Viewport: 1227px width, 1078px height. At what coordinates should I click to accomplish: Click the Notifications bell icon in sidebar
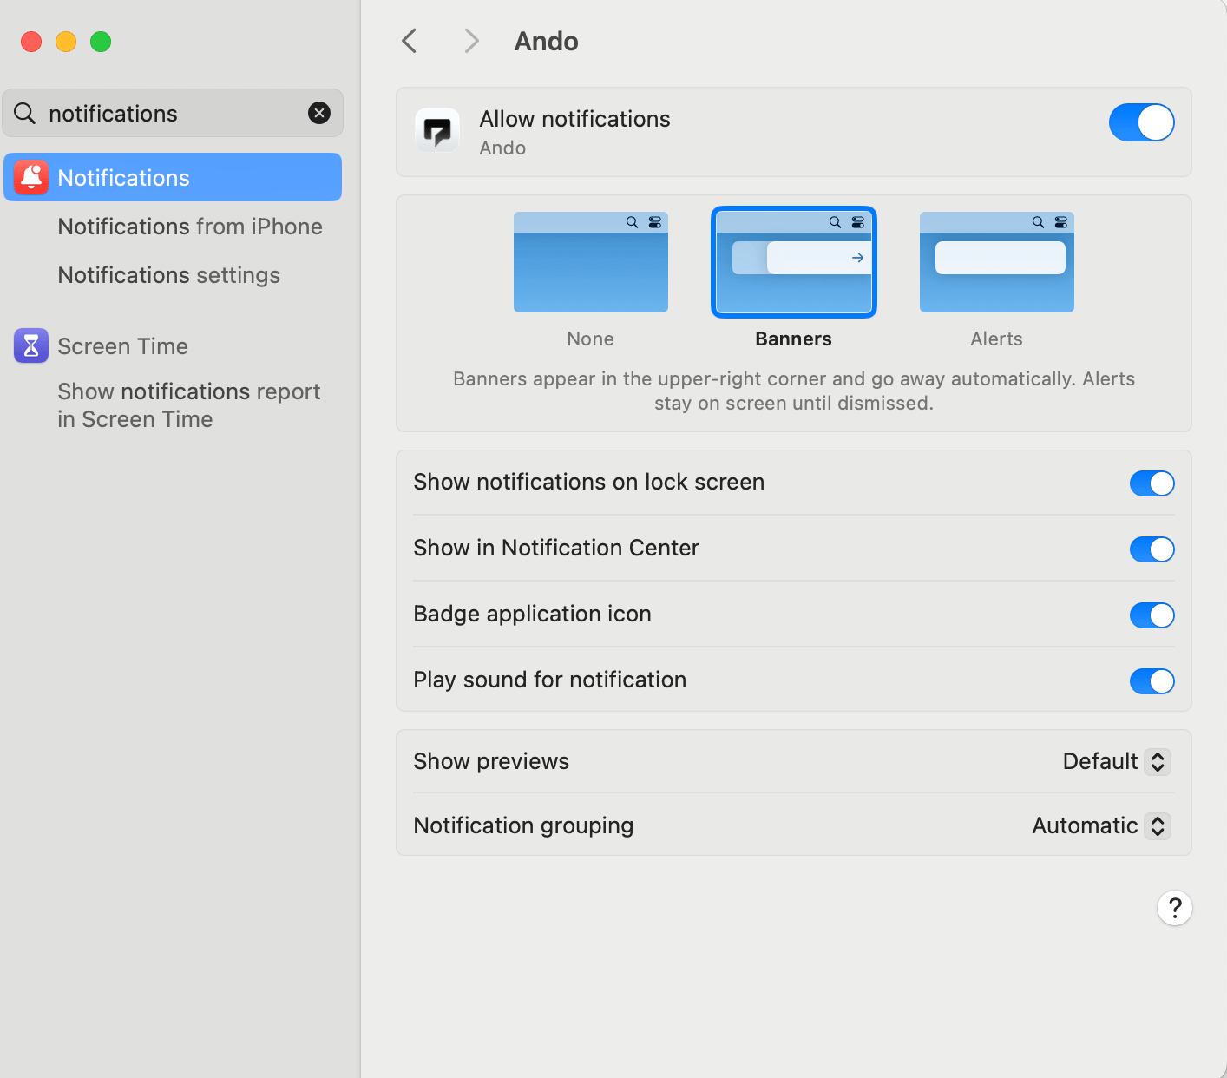31,177
